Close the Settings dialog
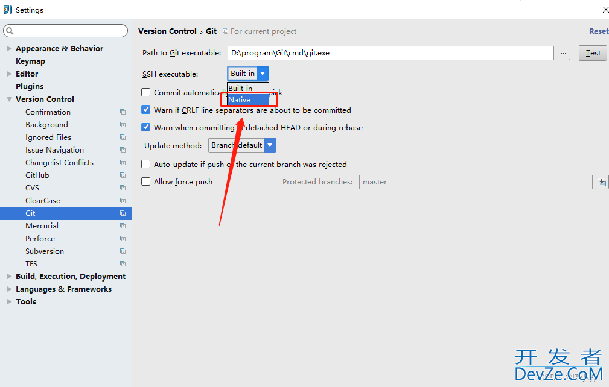Image resolution: width=609 pixels, height=387 pixels. click(605, 10)
